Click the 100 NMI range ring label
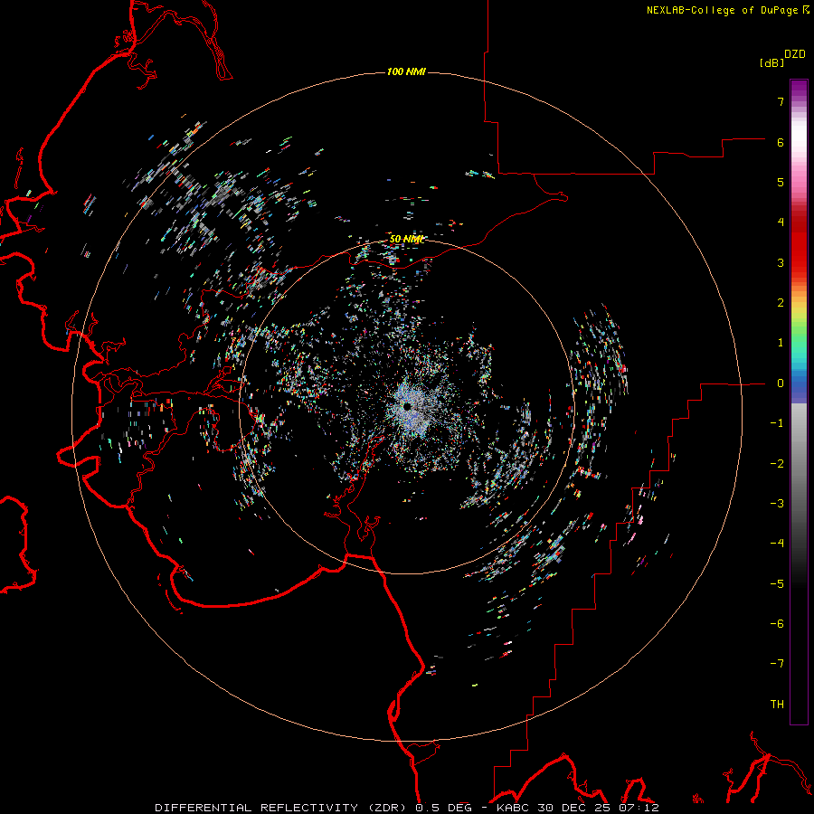 [406, 71]
